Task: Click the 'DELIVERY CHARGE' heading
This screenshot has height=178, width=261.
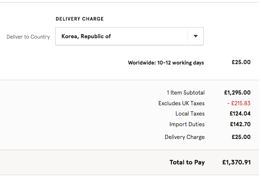Action: coord(80,19)
